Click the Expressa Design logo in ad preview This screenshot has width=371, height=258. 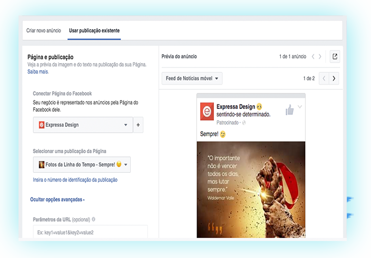pos(207,111)
